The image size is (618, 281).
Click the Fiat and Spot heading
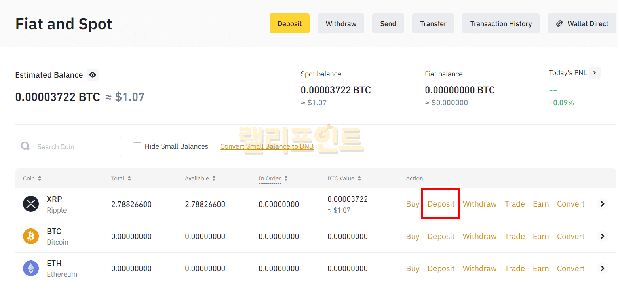click(64, 24)
